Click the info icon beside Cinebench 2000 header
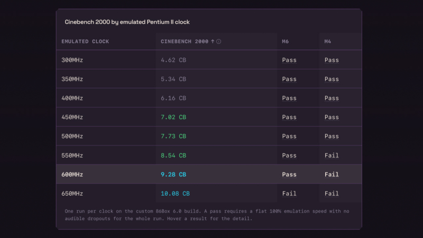Screen dimensions: 423x238 point(218,42)
